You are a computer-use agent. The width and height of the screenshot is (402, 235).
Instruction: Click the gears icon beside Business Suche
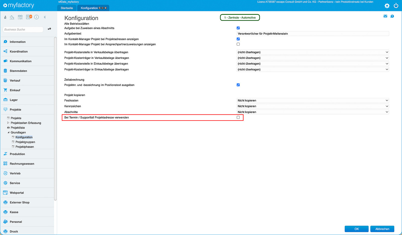pos(49,29)
